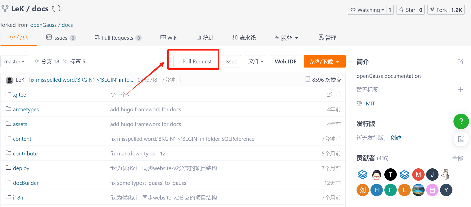The image size is (471, 207).
Task: Open LeK's avatar in the commit row
Action: click(x=10, y=80)
